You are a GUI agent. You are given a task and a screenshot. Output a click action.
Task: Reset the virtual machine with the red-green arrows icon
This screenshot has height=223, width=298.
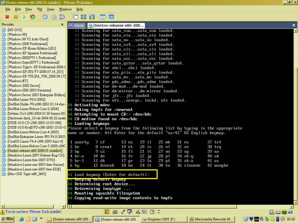33,17
